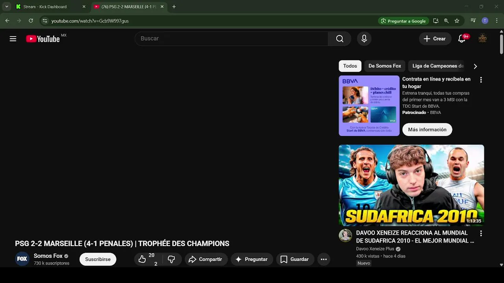Open Chrome three-dot menu
504x283 pixels.
point(497,21)
